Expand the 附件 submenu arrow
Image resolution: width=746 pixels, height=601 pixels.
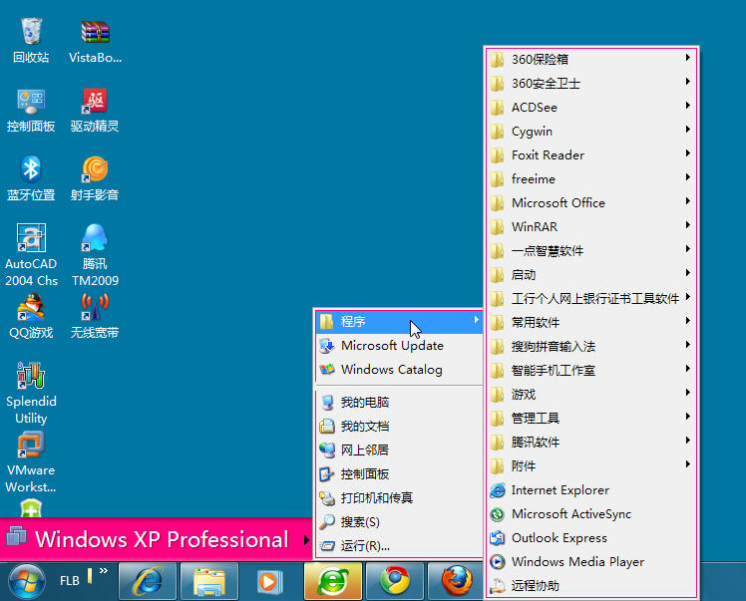(x=688, y=464)
